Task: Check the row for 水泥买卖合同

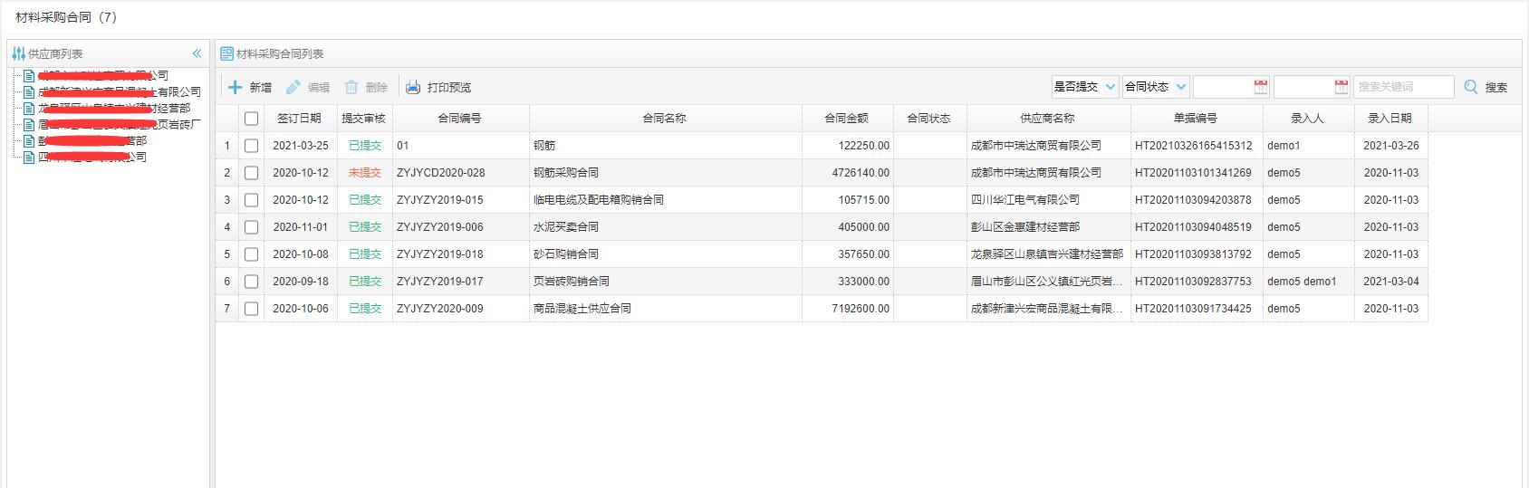Action: [x=251, y=227]
